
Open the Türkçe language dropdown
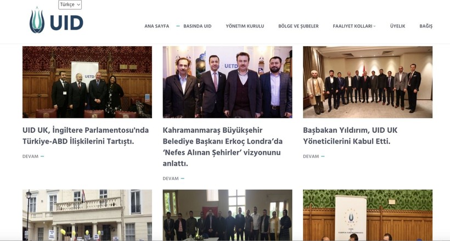(x=70, y=4)
